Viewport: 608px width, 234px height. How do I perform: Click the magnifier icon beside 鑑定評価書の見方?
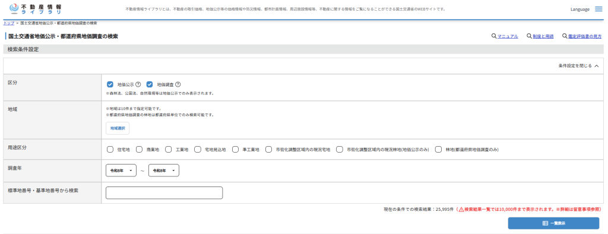coord(565,36)
